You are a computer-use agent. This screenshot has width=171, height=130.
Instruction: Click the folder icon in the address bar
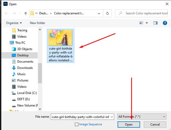click(x=32, y=13)
